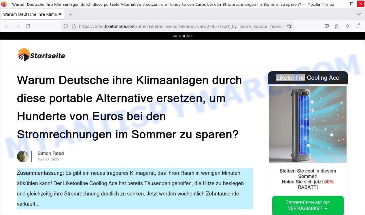Reload the current page
Image resolution: width=365 pixels, height=215 pixels.
point(28,26)
